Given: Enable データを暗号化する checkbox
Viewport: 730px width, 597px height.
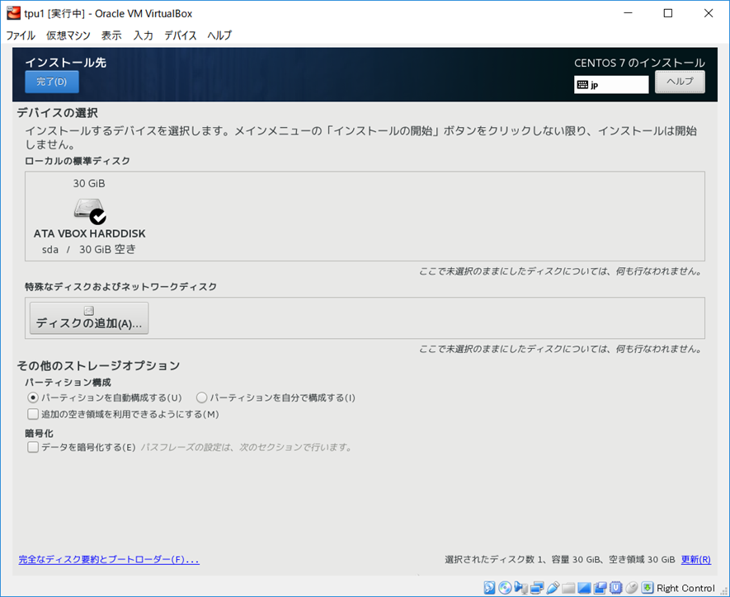Looking at the screenshot, I should [32, 446].
